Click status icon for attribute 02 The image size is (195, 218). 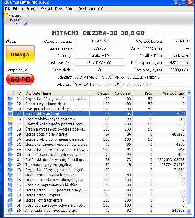(10, 104)
